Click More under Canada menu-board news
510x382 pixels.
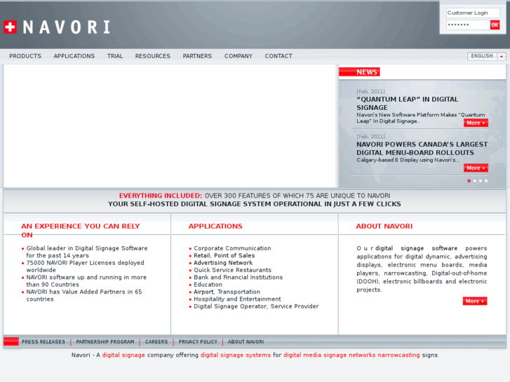click(476, 168)
